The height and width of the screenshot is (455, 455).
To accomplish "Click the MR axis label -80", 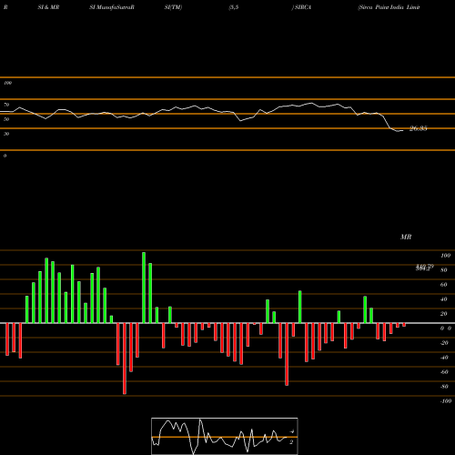I will click(444, 387).
